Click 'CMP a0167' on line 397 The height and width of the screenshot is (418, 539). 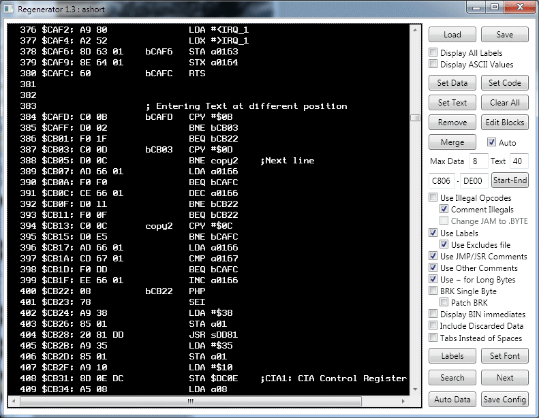pos(213,259)
